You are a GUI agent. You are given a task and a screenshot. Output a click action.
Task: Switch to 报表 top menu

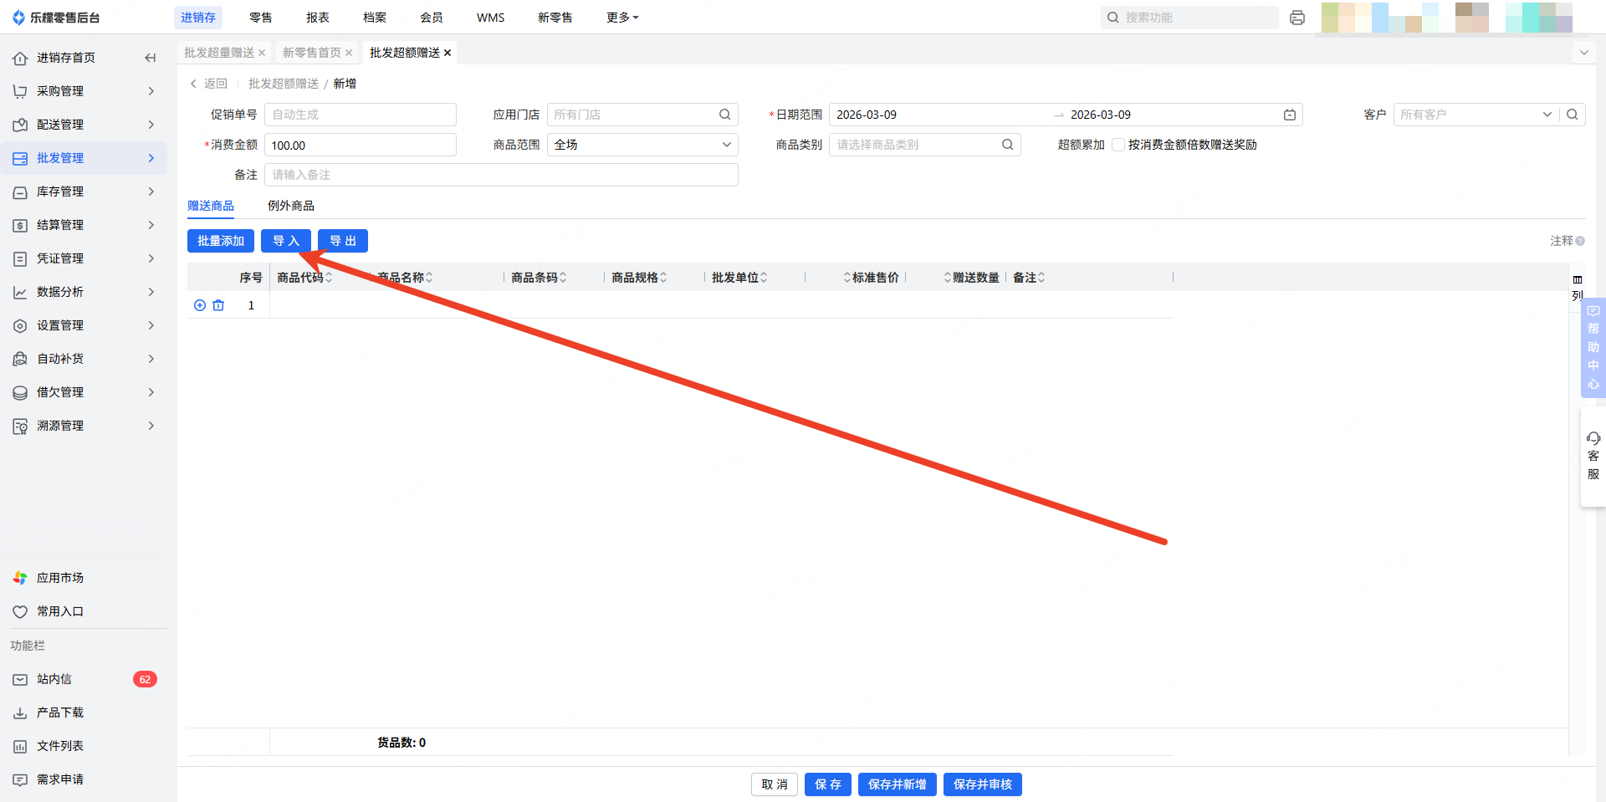tap(318, 18)
